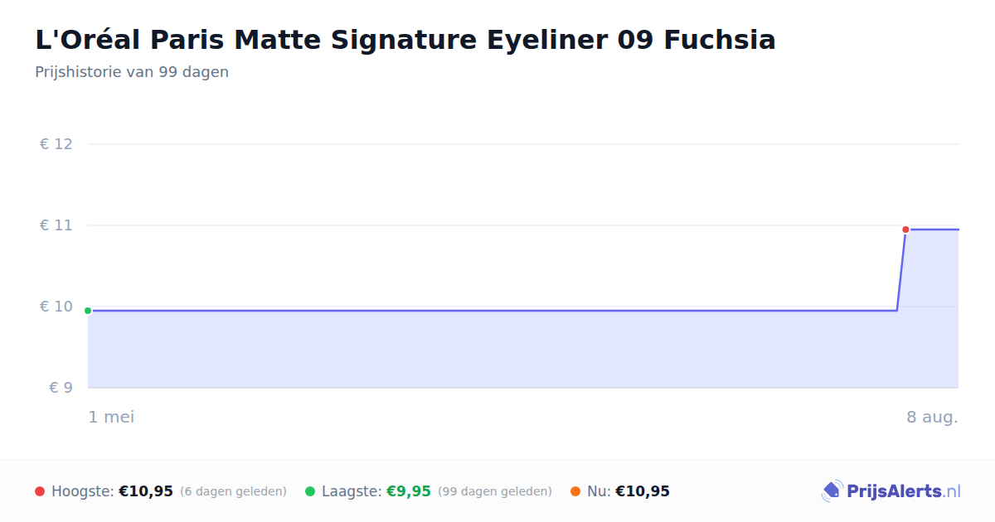Click the € 9 axis label
The width and height of the screenshot is (995, 522).
point(61,388)
